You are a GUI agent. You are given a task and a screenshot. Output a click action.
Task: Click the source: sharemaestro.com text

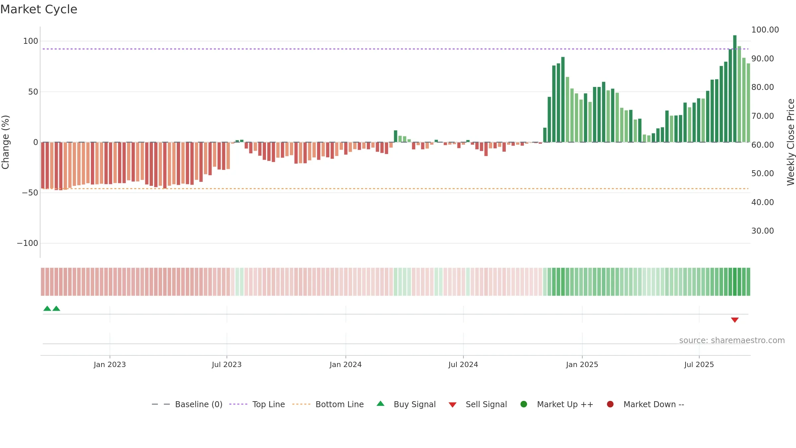click(x=732, y=340)
